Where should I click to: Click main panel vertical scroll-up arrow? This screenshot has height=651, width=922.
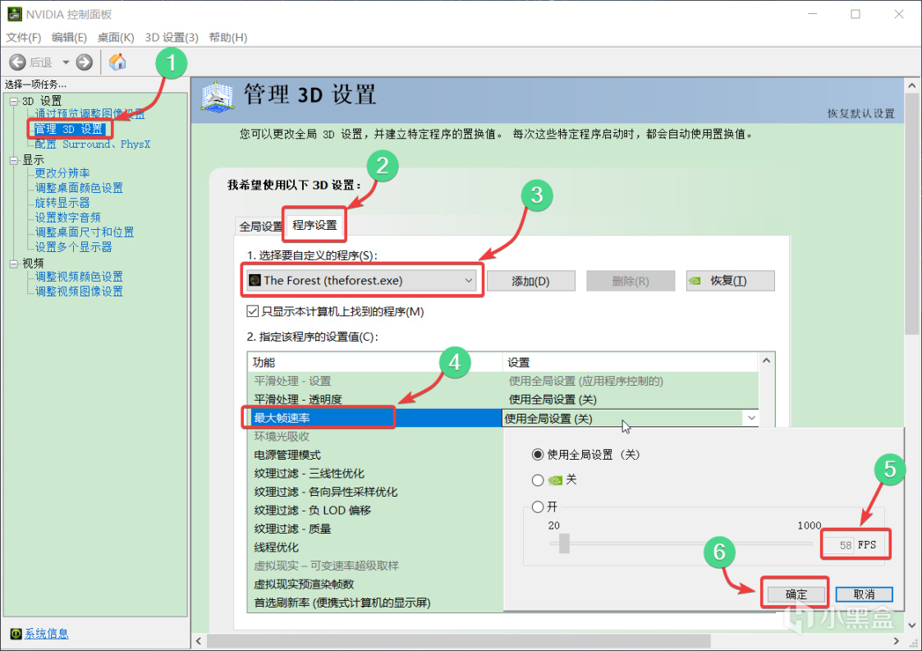click(912, 86)
